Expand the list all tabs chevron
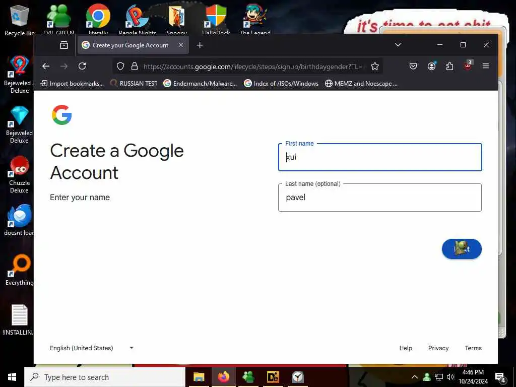 coord(398,45)
